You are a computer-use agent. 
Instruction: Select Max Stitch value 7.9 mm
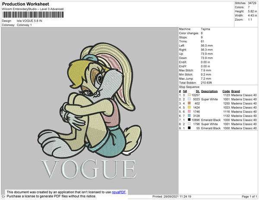(x=206, y=70)
